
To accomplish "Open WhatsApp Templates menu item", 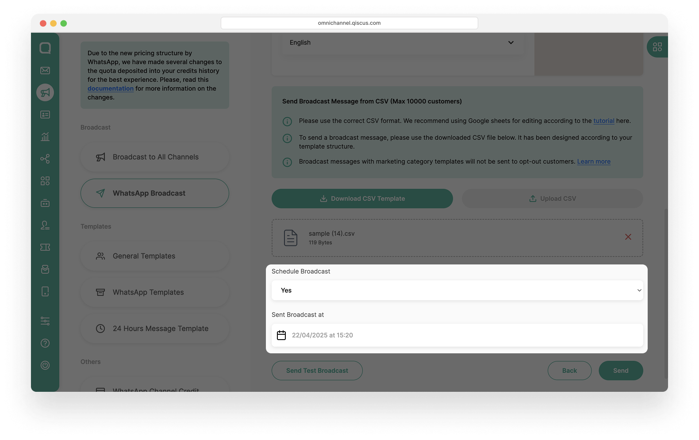I will pos(155,292).
